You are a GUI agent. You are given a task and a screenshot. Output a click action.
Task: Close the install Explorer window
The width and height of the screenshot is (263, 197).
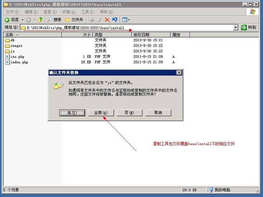pos(256,5)
